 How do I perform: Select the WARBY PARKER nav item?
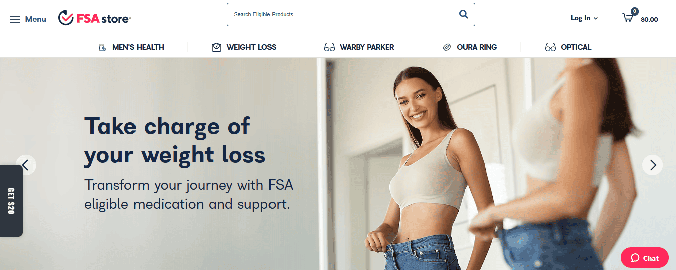tap(367, 47)
